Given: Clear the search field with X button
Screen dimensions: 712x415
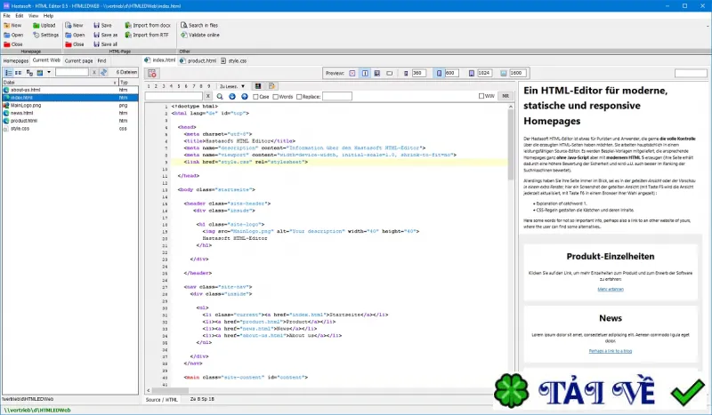Looking at the screenshot, I should [207, 97].
